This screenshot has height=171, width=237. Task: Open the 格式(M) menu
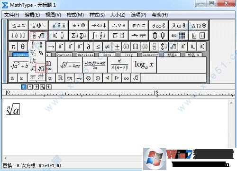[75, 15]
